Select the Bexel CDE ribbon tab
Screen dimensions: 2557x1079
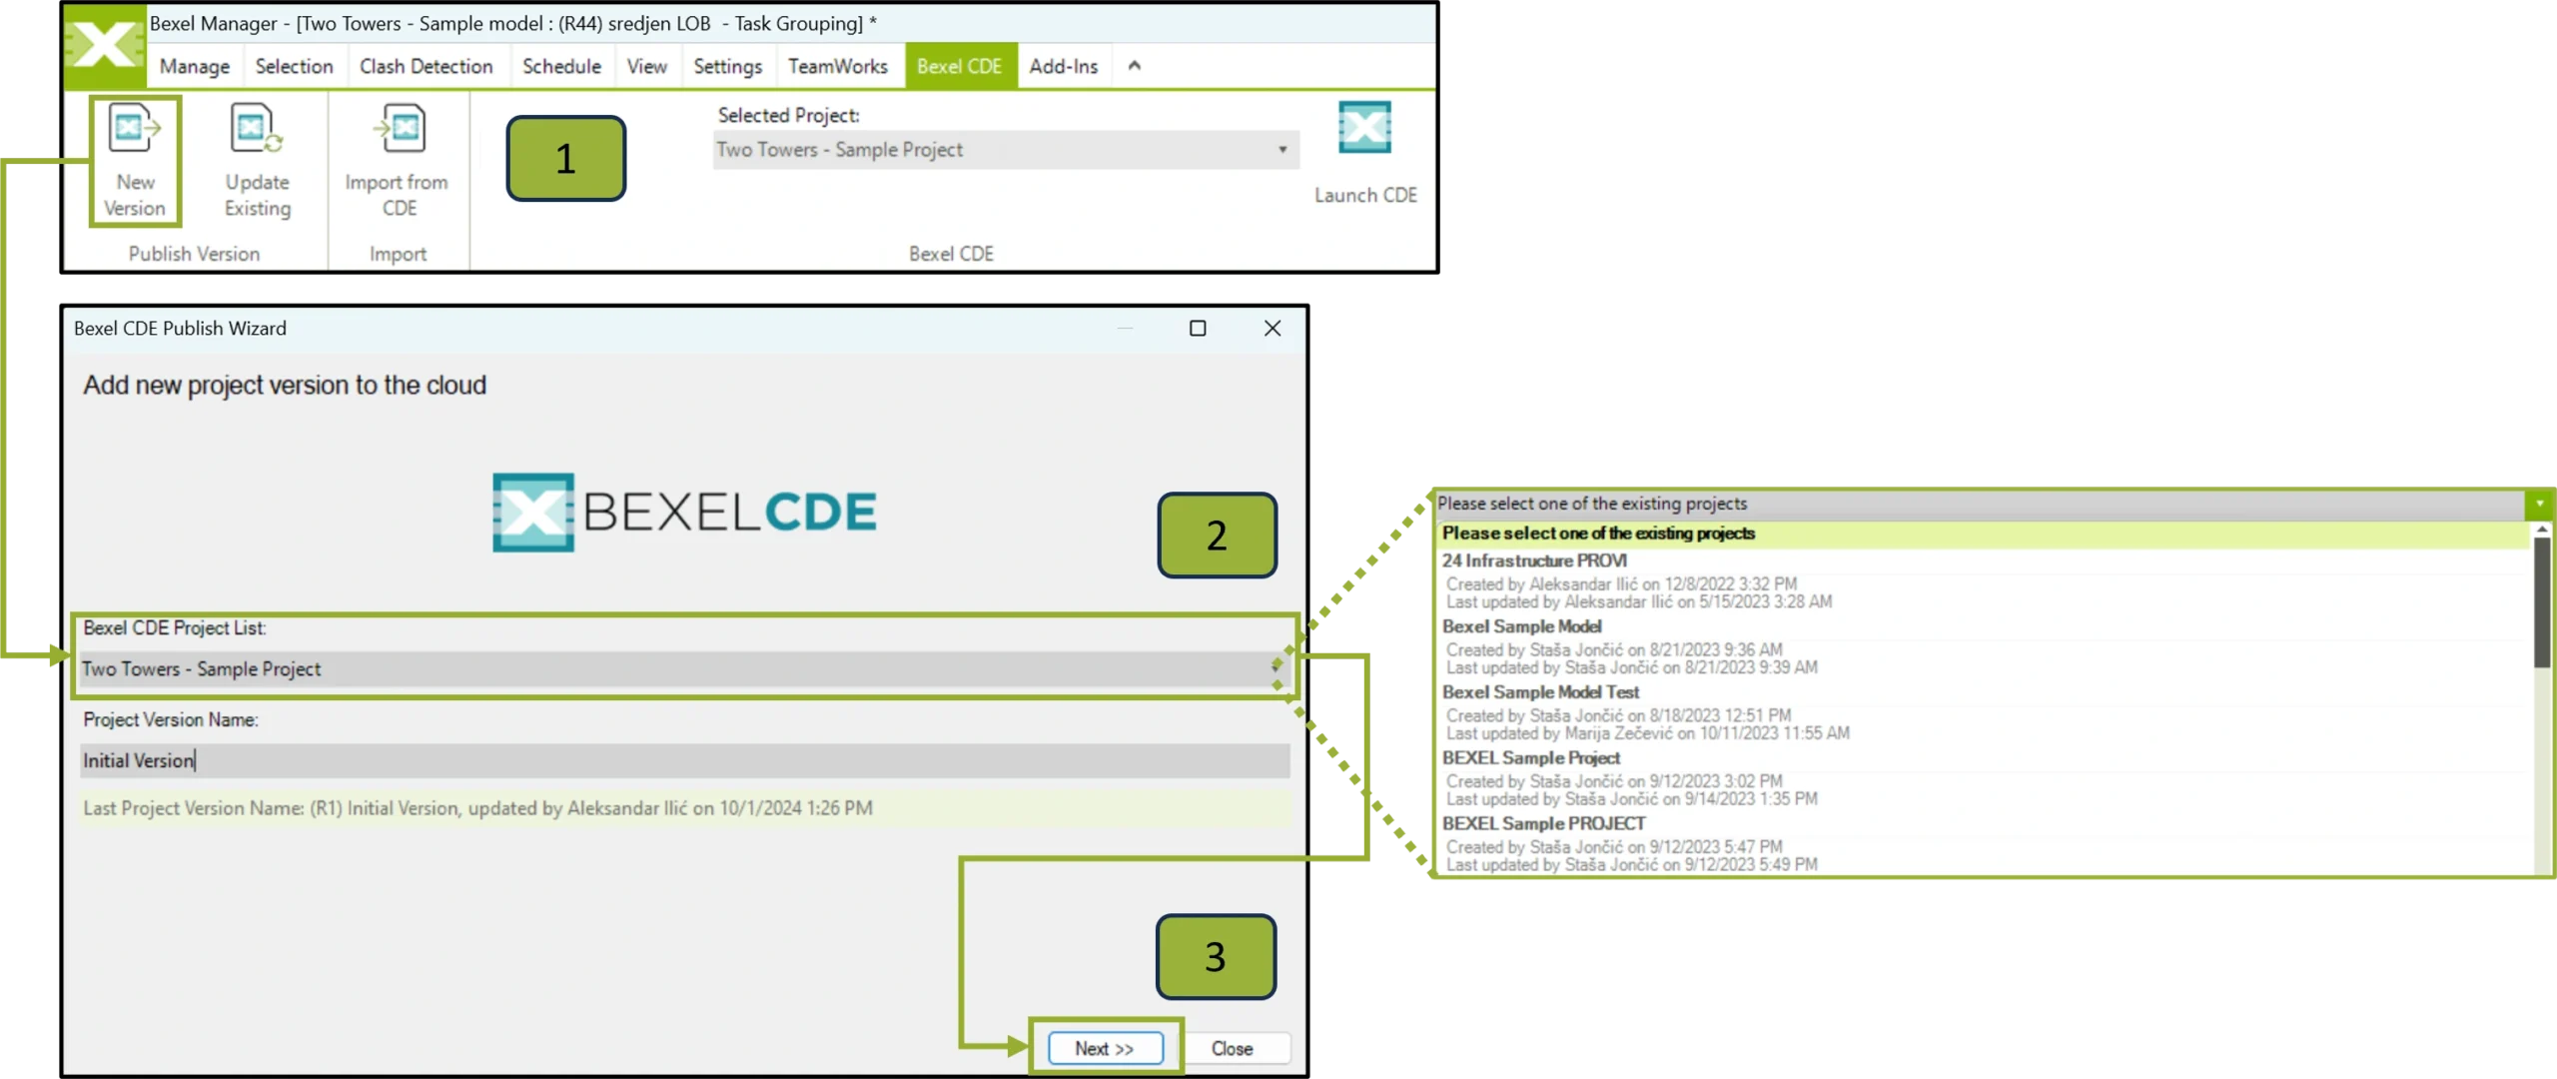click(959, 66)
